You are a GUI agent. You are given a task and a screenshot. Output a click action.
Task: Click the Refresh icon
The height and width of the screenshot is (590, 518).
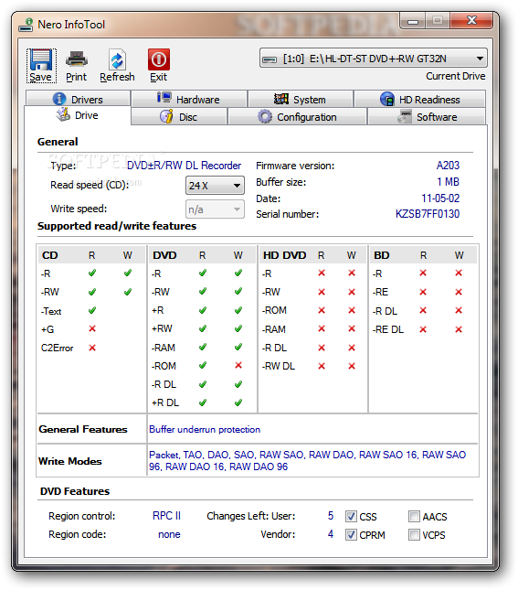(117, 59)
